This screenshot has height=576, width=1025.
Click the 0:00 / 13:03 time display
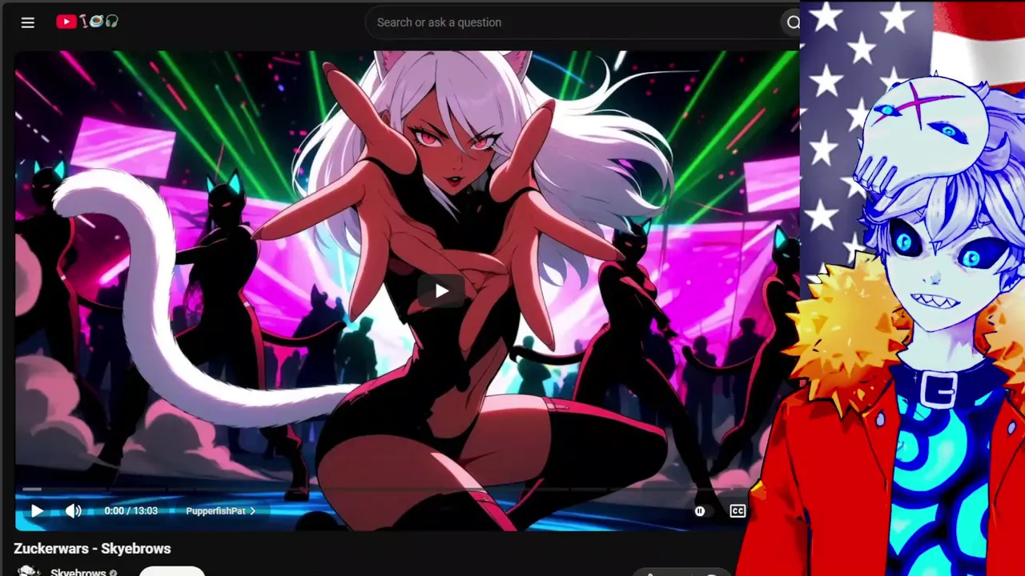131,511
